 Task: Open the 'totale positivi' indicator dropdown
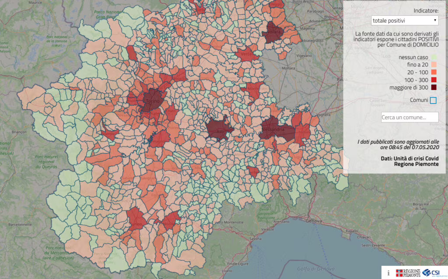[x=405, y=21]
